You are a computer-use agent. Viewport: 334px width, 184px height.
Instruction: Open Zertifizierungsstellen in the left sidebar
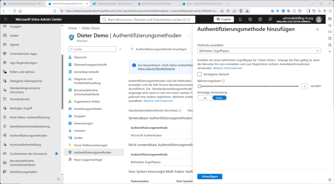point(23,172)
